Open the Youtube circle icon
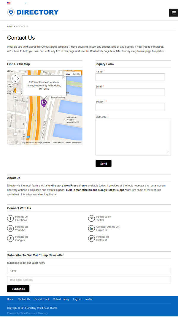Screen dimensions: 178x317 10,229
